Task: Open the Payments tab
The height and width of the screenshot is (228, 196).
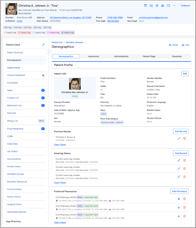Action: [177, 56]
